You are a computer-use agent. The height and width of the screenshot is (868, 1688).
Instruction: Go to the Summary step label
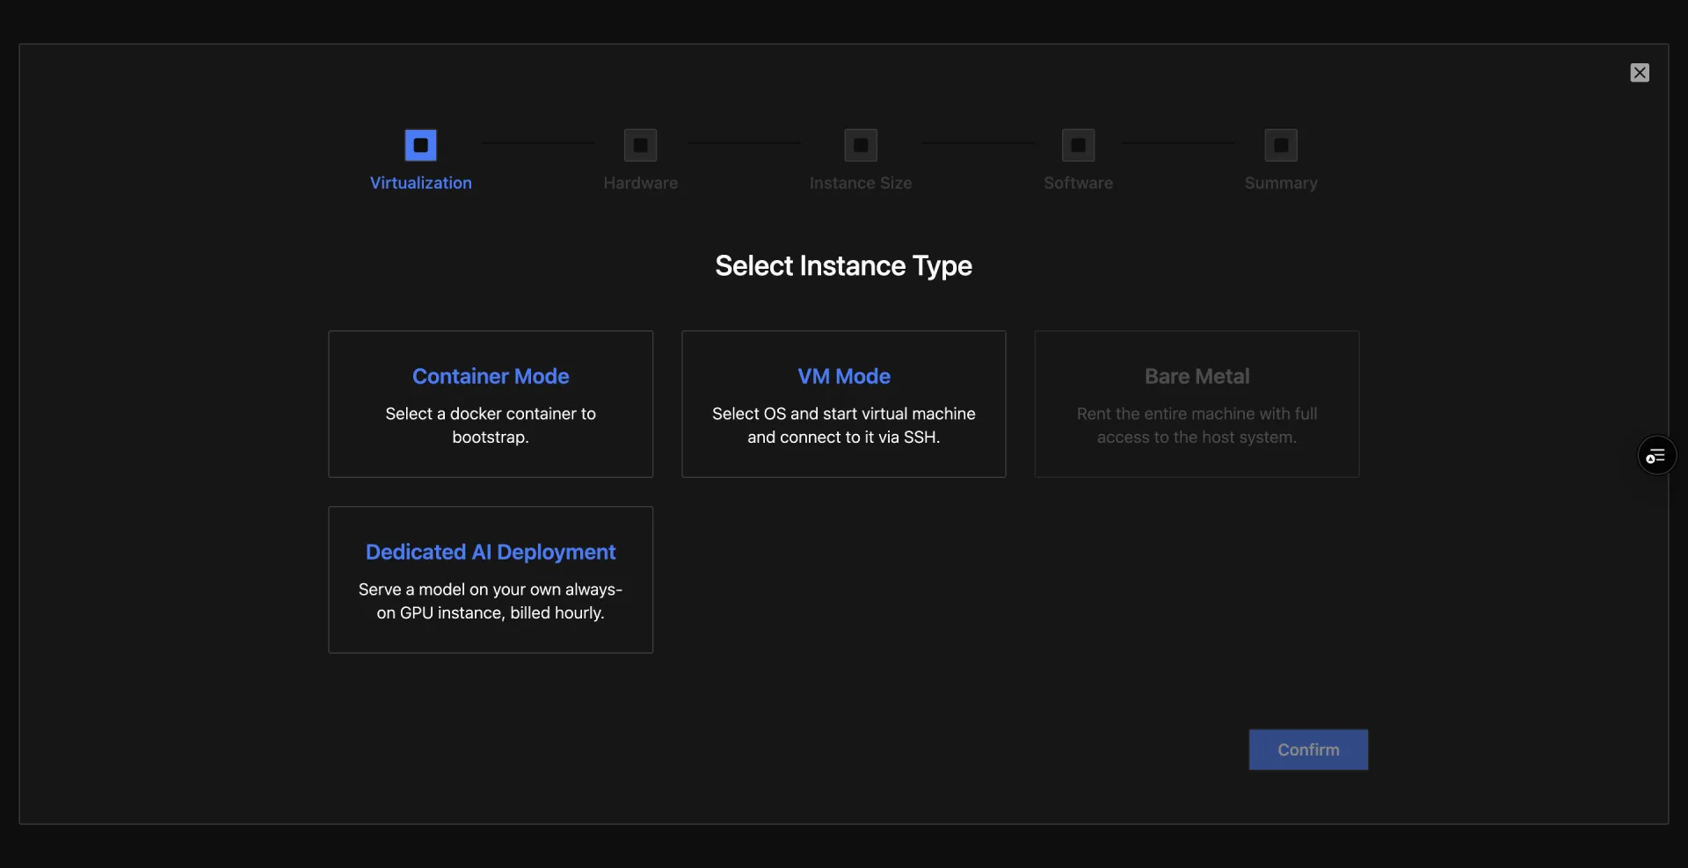click(x=1281, y=183)
